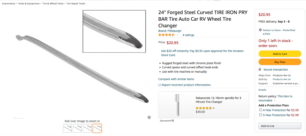Open the Add to List dropdown

click(280, 126)
